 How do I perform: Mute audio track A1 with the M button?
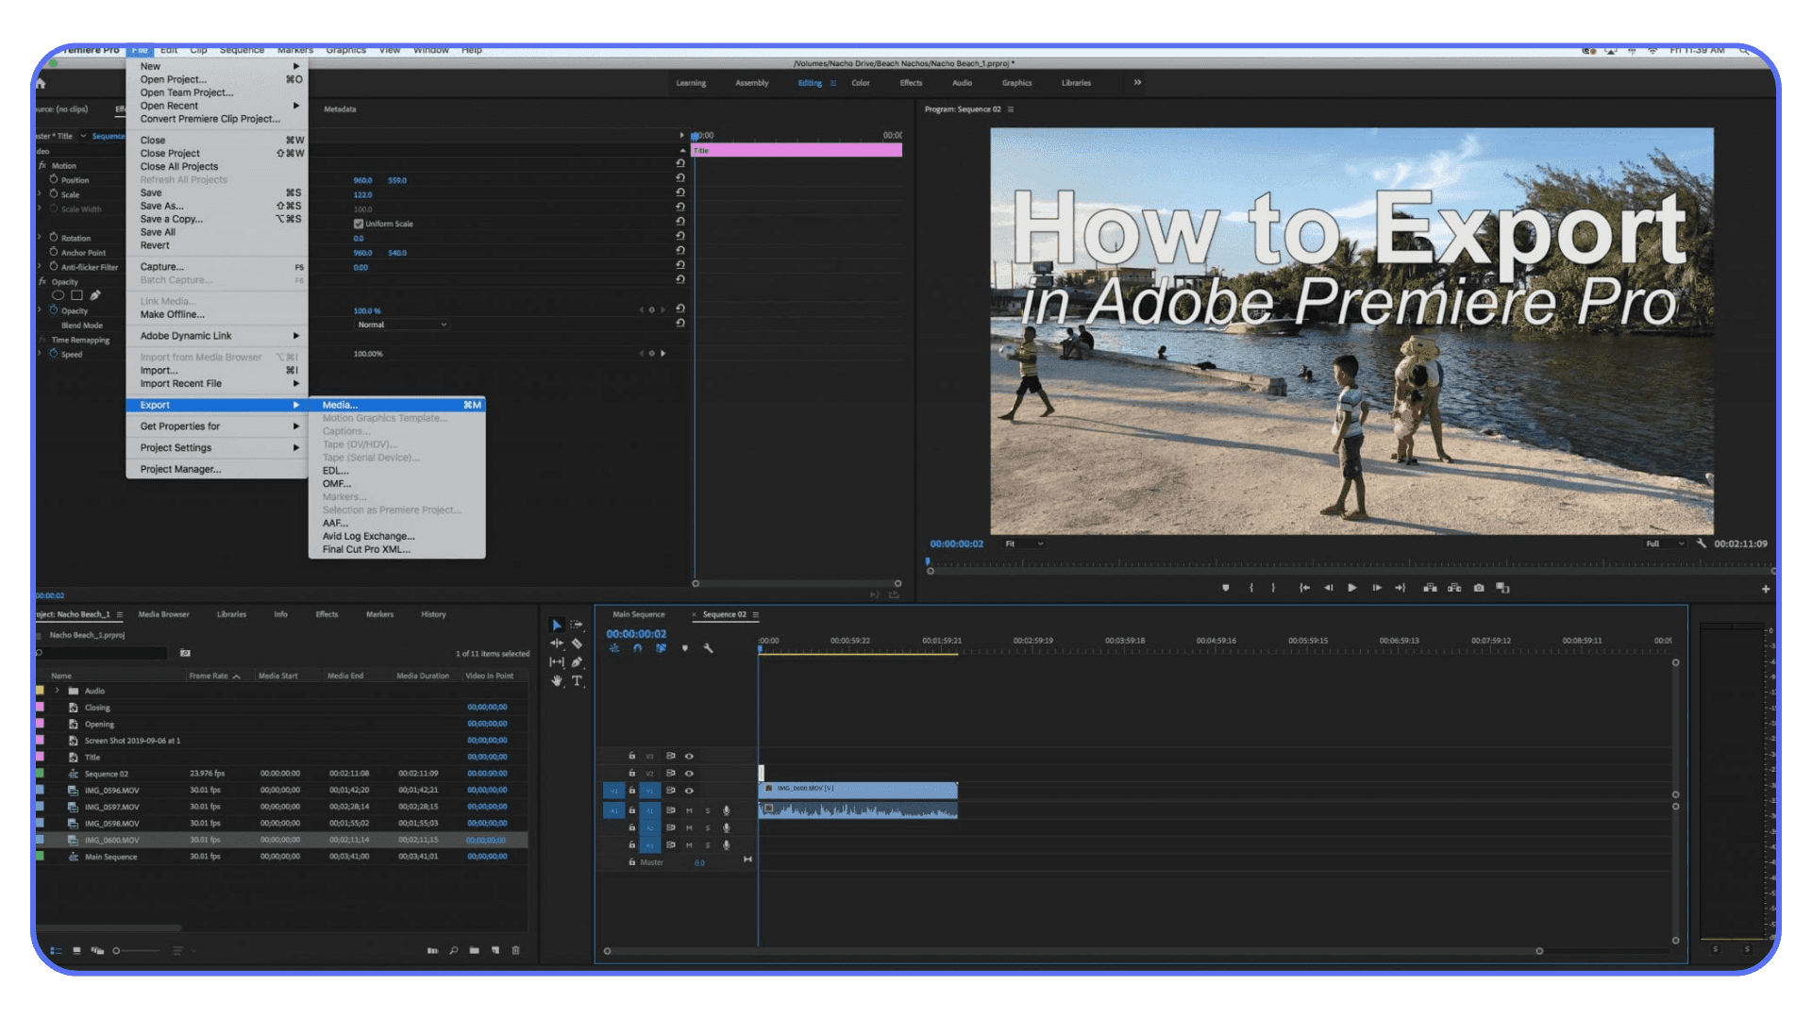click(x=690, y=810)
